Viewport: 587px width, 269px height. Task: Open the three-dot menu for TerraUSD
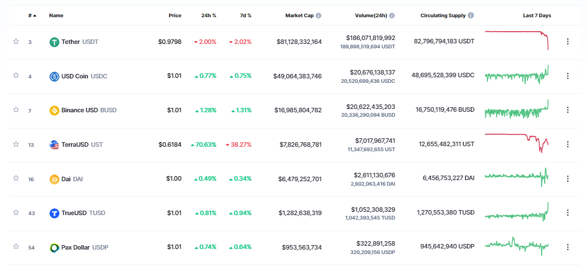click(x=568, y=145)
